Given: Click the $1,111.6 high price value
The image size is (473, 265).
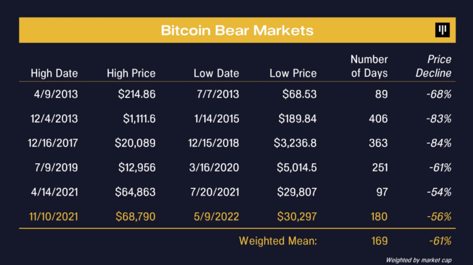Looking at the screenshot, I should (x=139, y=119).
